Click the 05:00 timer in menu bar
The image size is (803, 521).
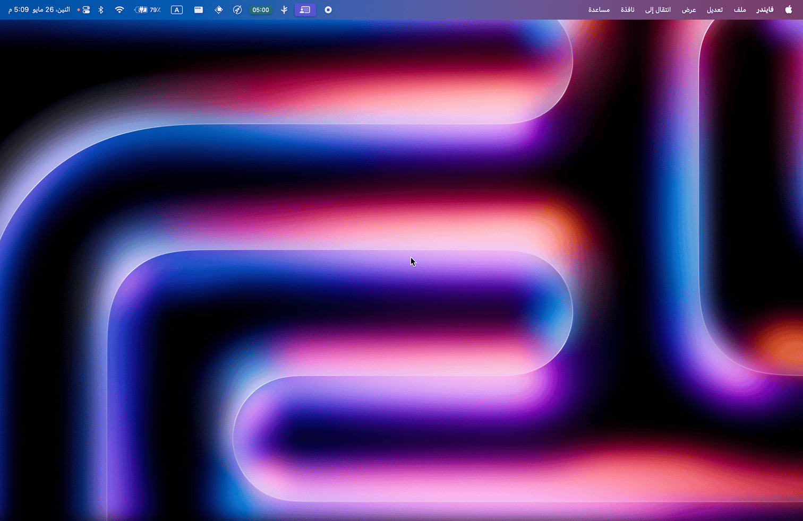260,10
